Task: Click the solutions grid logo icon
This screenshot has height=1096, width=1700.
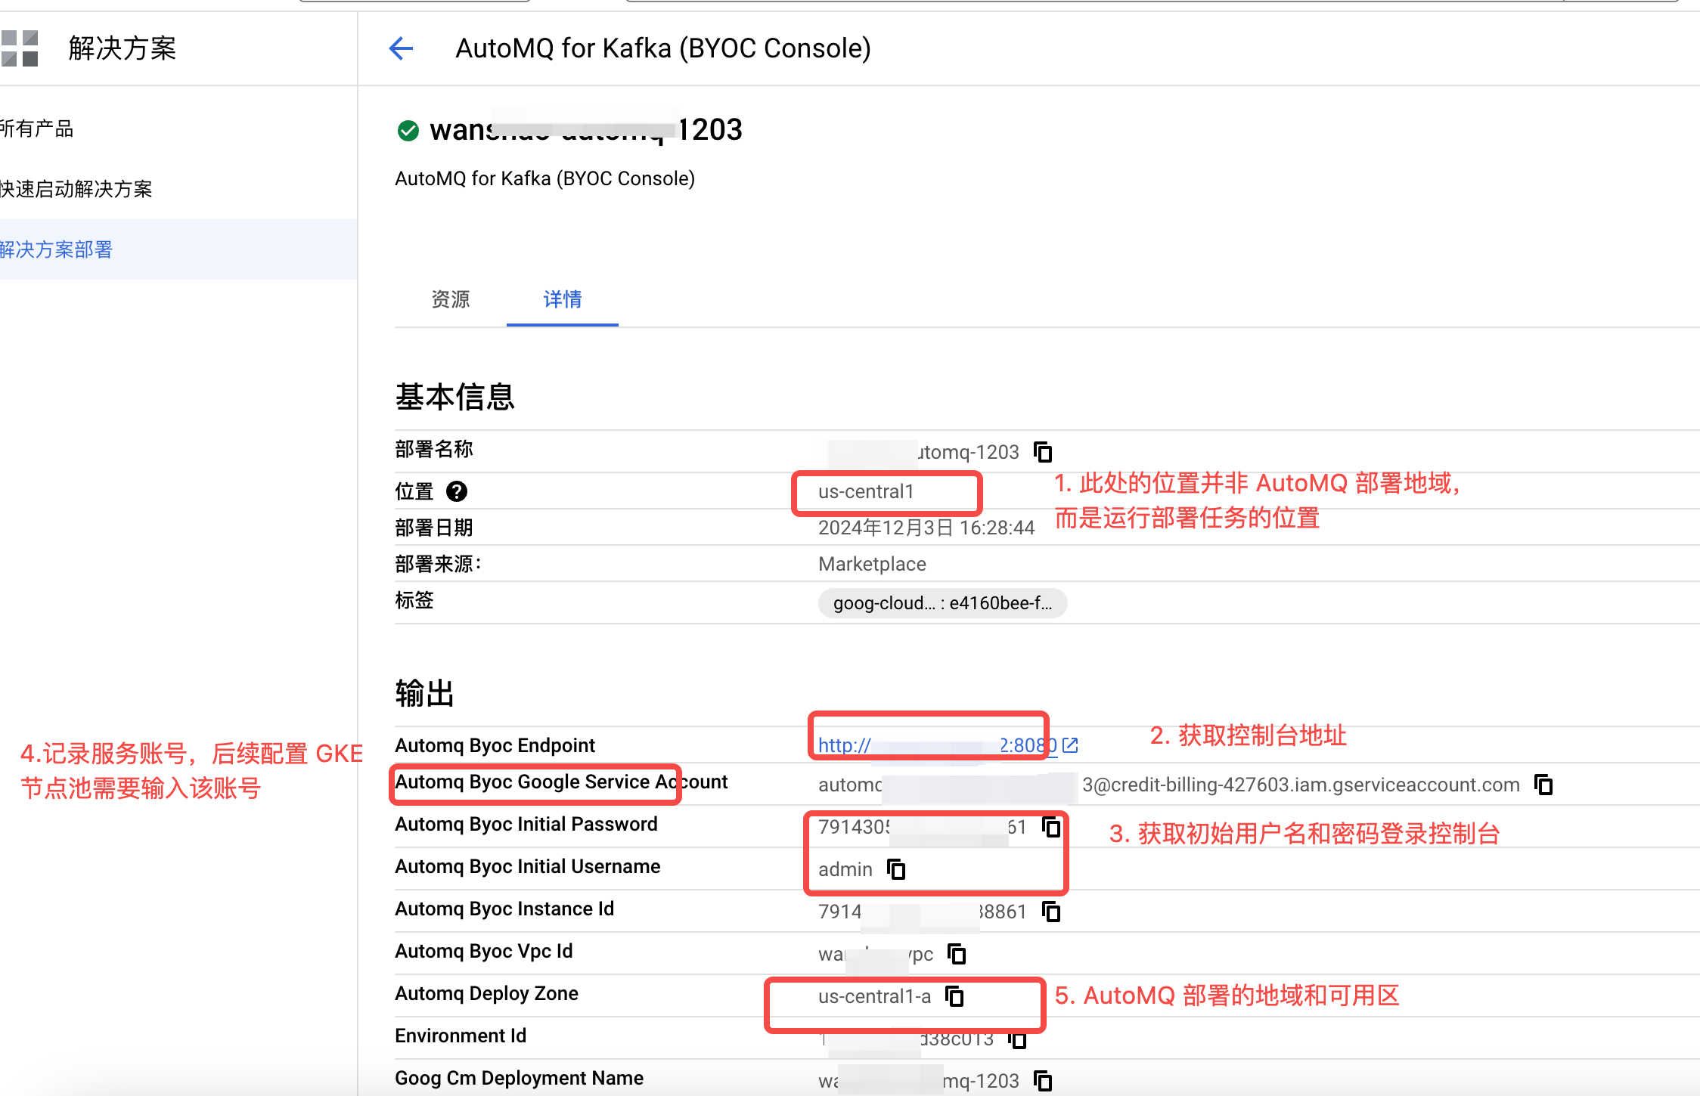Action: tap(20, 48)
